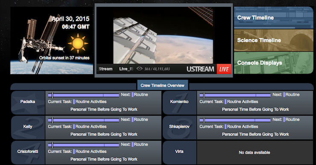This screenshot has width=316, height=165.
Task: Click Orbital sunset in 37 minutes text
Action: click(64, 58)
